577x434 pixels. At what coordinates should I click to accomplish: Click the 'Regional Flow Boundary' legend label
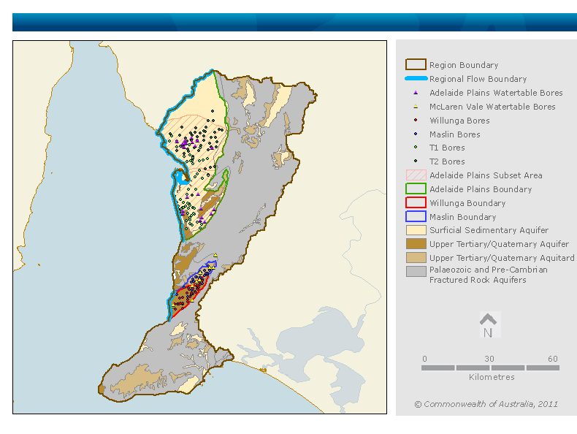(478, 79)
